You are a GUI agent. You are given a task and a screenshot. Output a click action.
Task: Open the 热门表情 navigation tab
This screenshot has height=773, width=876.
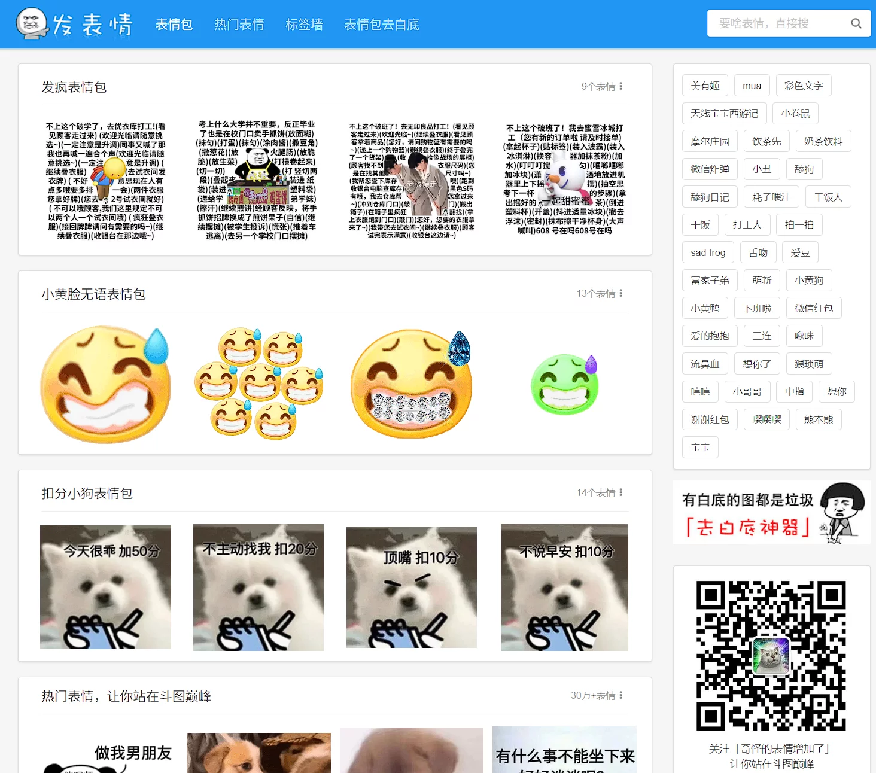[239, 25]
